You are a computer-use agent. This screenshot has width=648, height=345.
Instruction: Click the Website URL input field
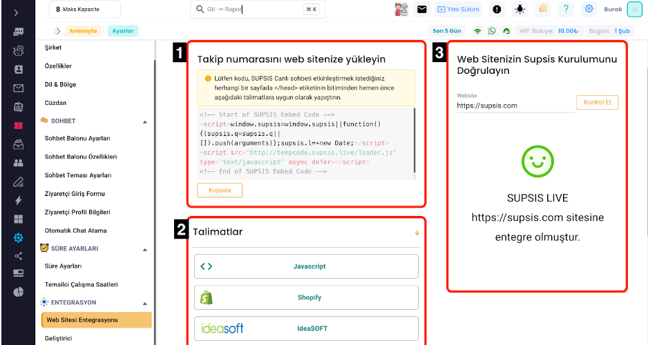point(515,106)
